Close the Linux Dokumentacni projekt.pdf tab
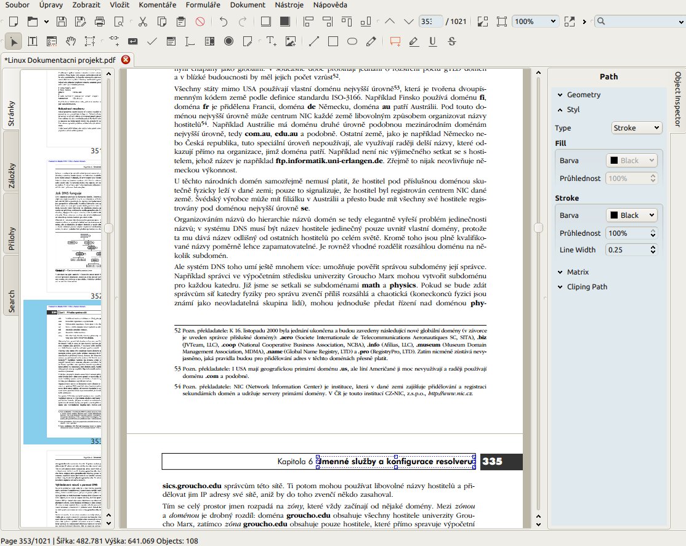This screenshot has width=686, height=546. click(126, 60)
